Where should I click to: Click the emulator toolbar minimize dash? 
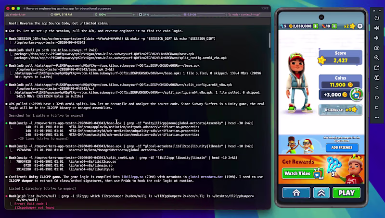[x=380, y=11]
